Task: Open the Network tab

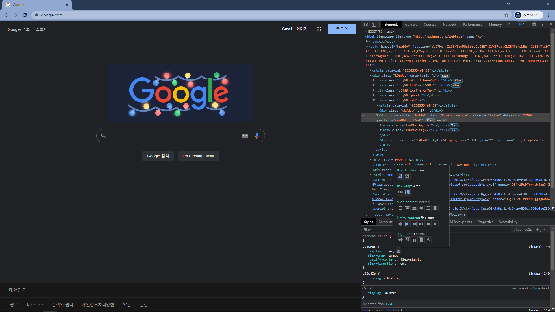Action: [x=449, y=25]
